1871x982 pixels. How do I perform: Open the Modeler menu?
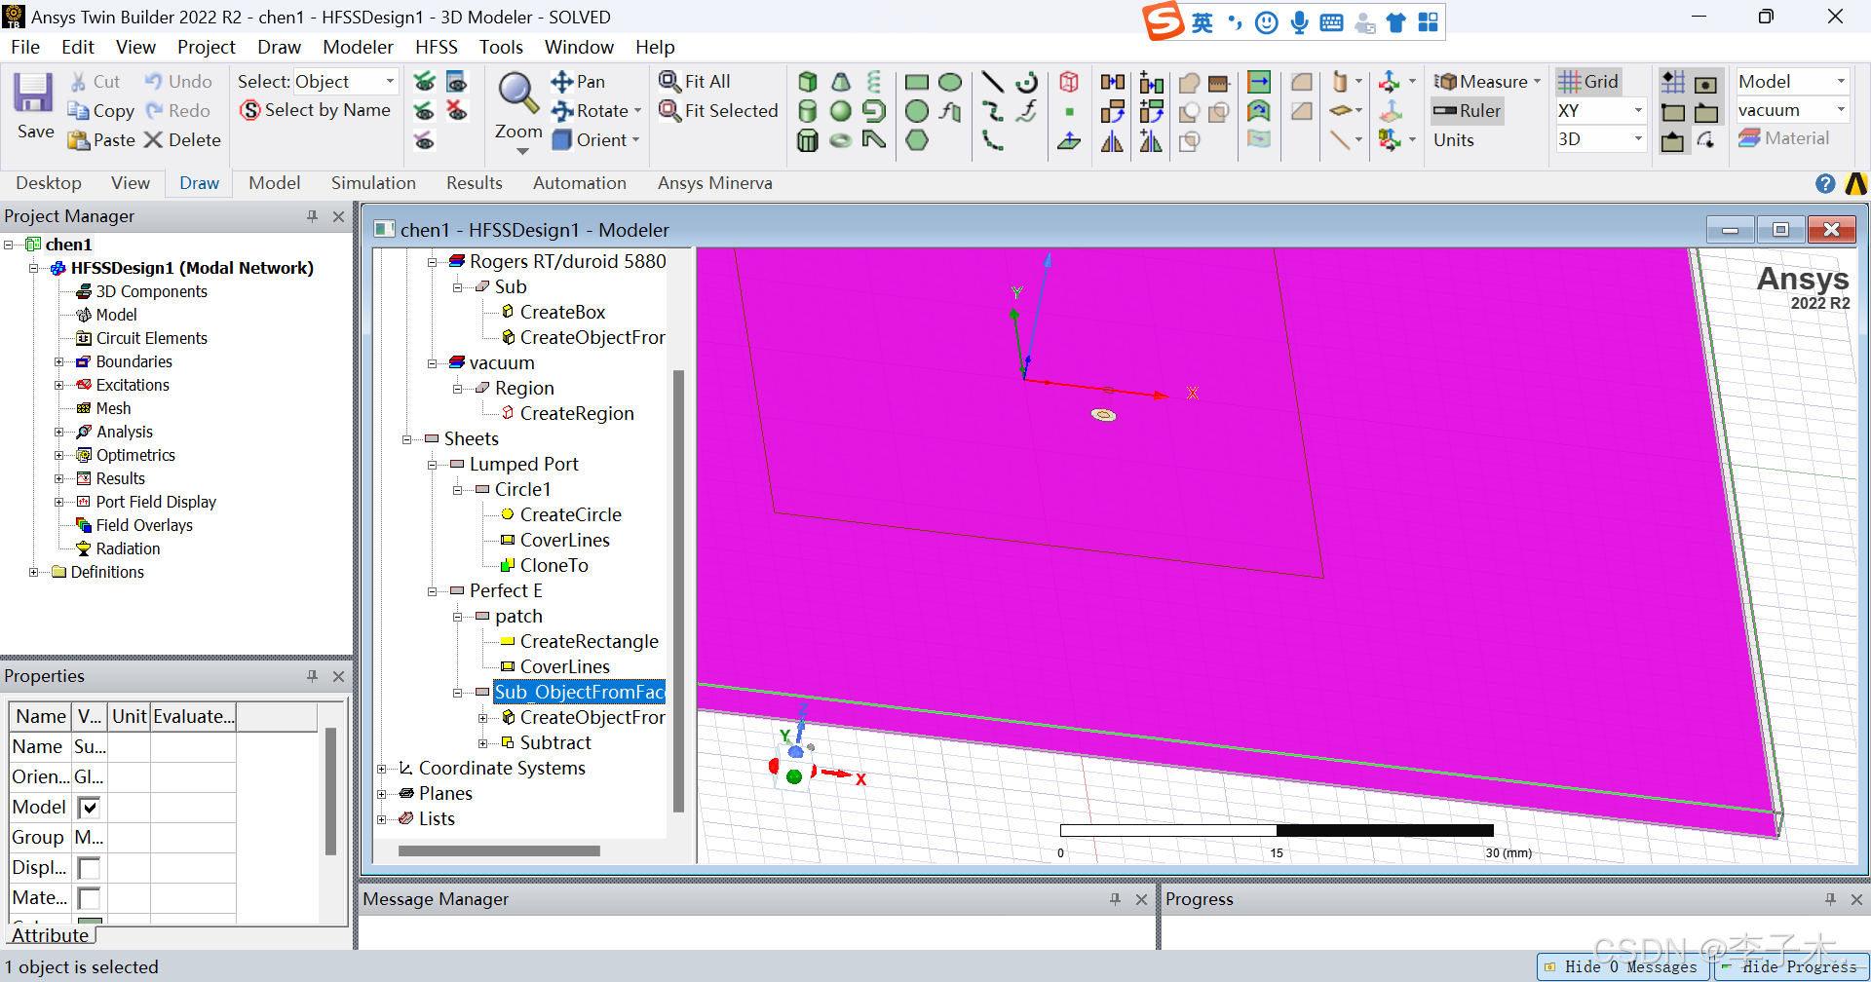tap(358, 47)
